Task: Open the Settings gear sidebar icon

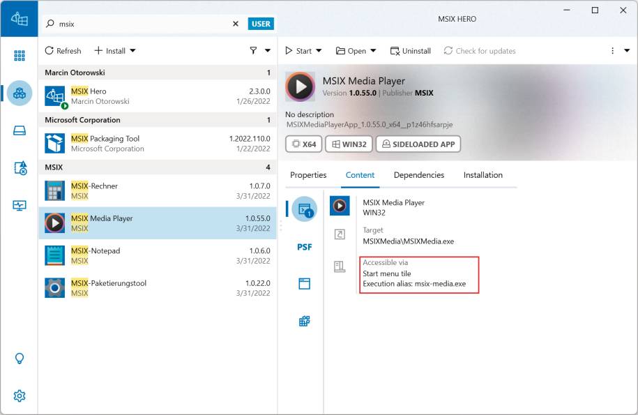Action: (x=19, y=395)
